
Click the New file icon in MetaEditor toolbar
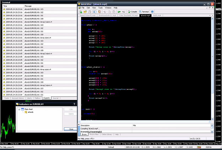(x=81, y=12)
